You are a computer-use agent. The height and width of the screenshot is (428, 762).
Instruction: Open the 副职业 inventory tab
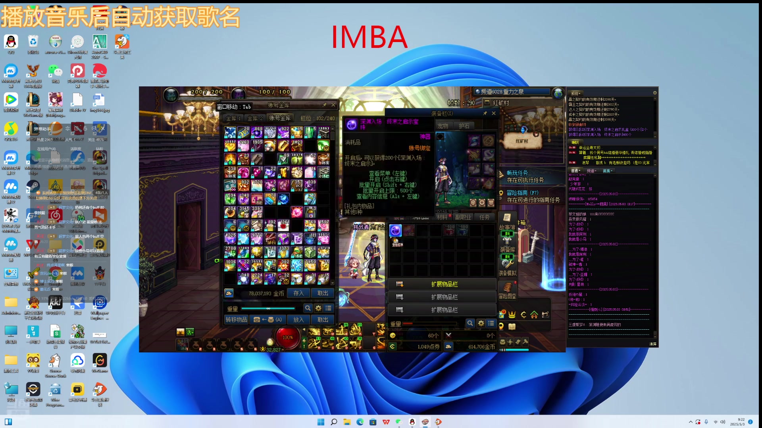463,217
